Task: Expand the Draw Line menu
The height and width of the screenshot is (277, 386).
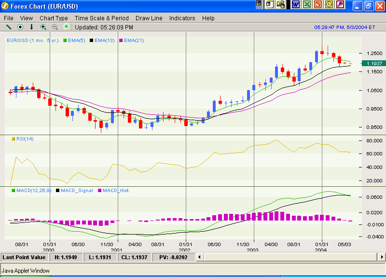Action: pos(149,18)
